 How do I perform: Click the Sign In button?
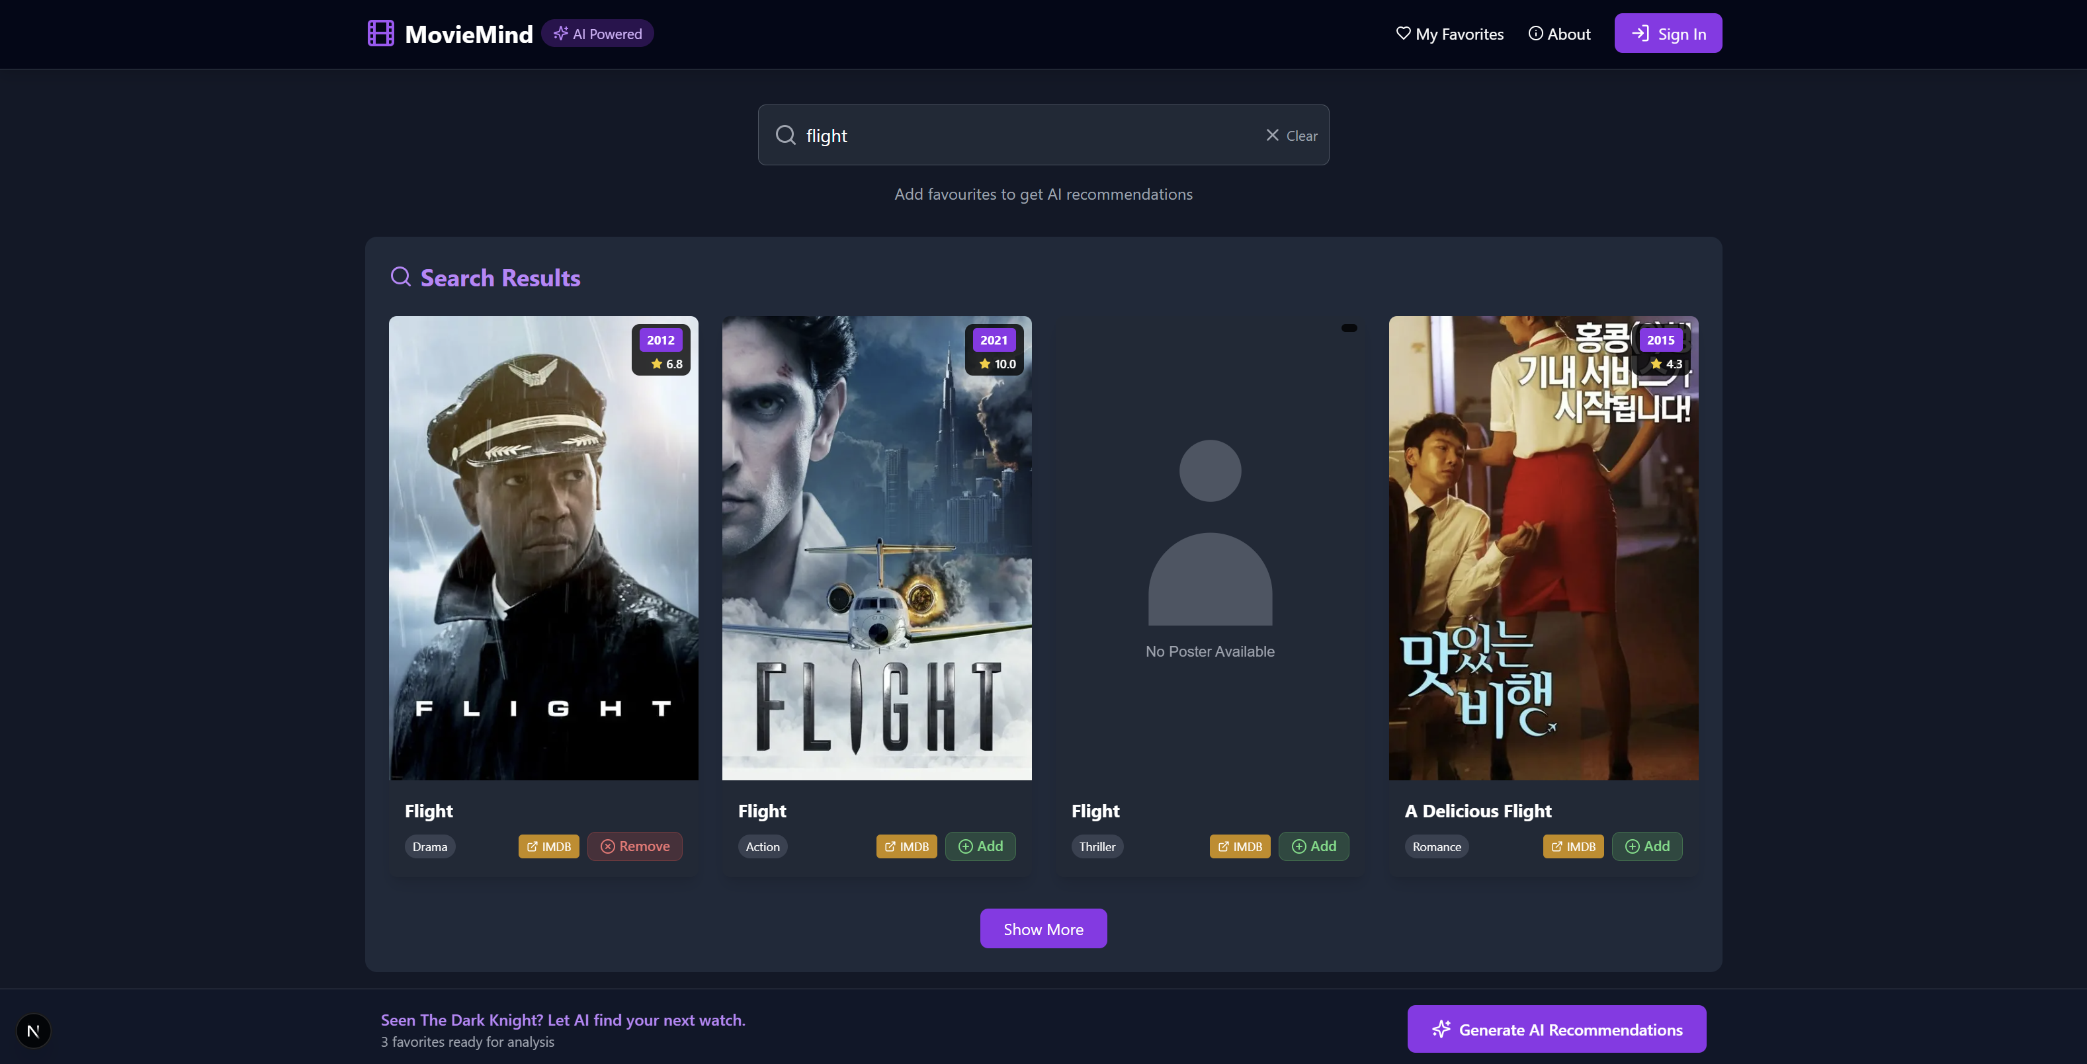point(1668,34)
